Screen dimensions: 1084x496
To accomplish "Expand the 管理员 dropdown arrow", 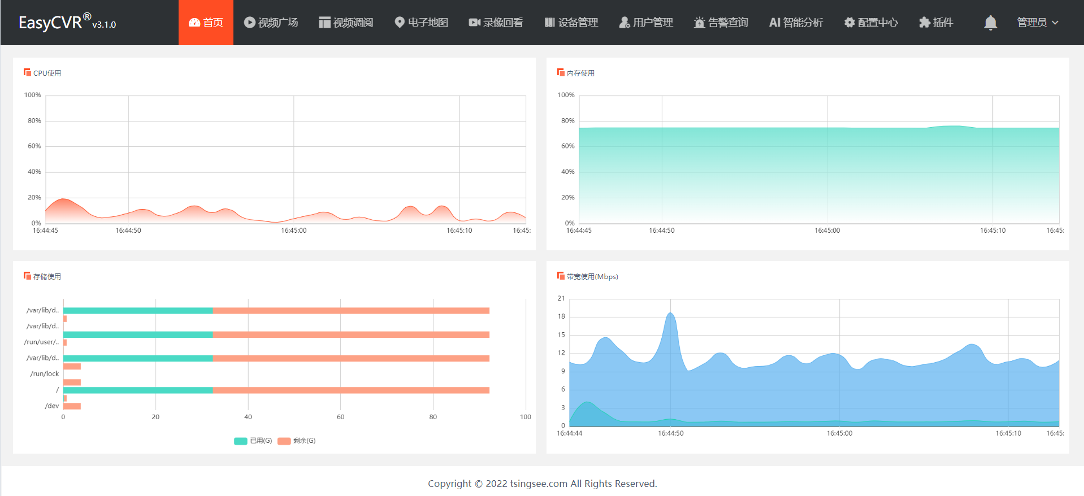I will [1055, 23].
